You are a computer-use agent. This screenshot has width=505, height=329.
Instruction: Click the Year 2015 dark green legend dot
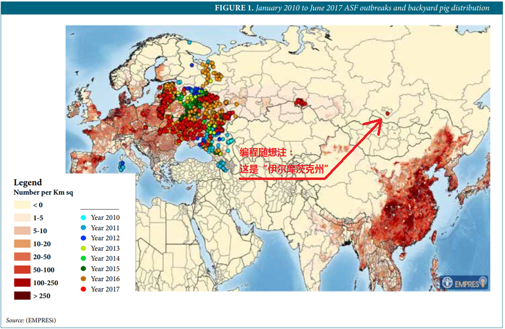(83, 269)
